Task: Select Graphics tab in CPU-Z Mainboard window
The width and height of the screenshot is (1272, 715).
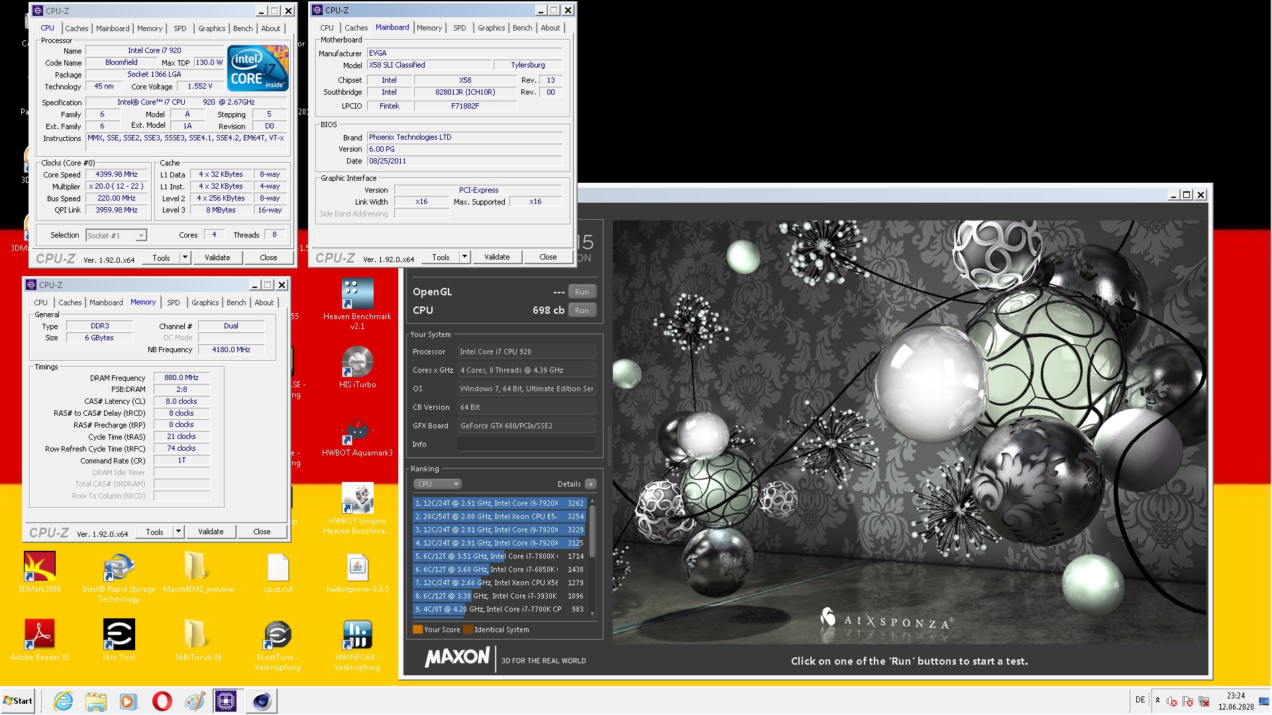Action: click(x=491, y=28)
